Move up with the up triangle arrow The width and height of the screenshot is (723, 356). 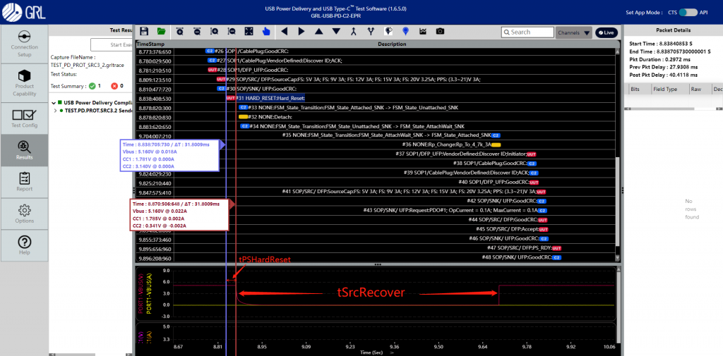coord(319,31)
